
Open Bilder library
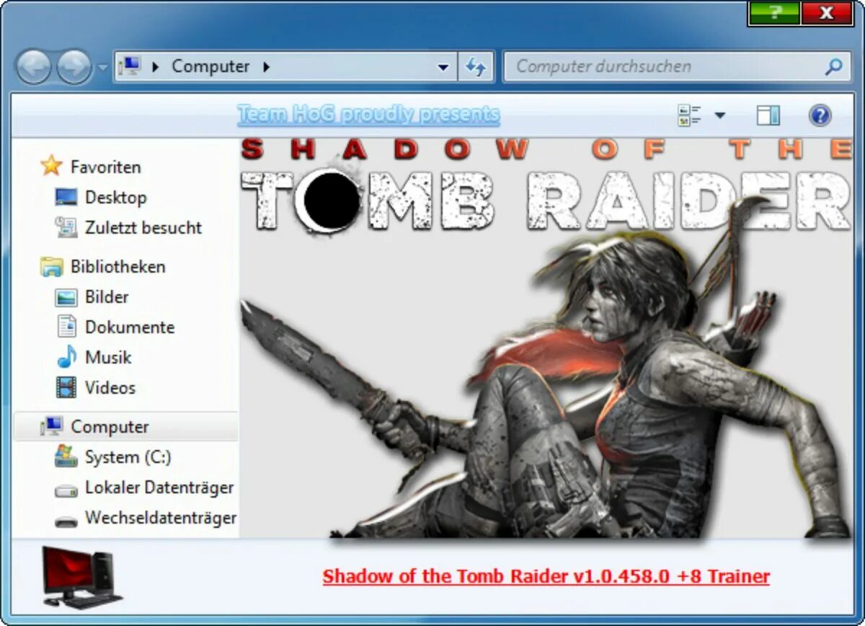click(x=107, y=297)
